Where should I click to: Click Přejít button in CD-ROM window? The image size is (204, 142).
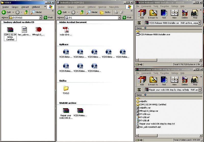pos(127,18)
